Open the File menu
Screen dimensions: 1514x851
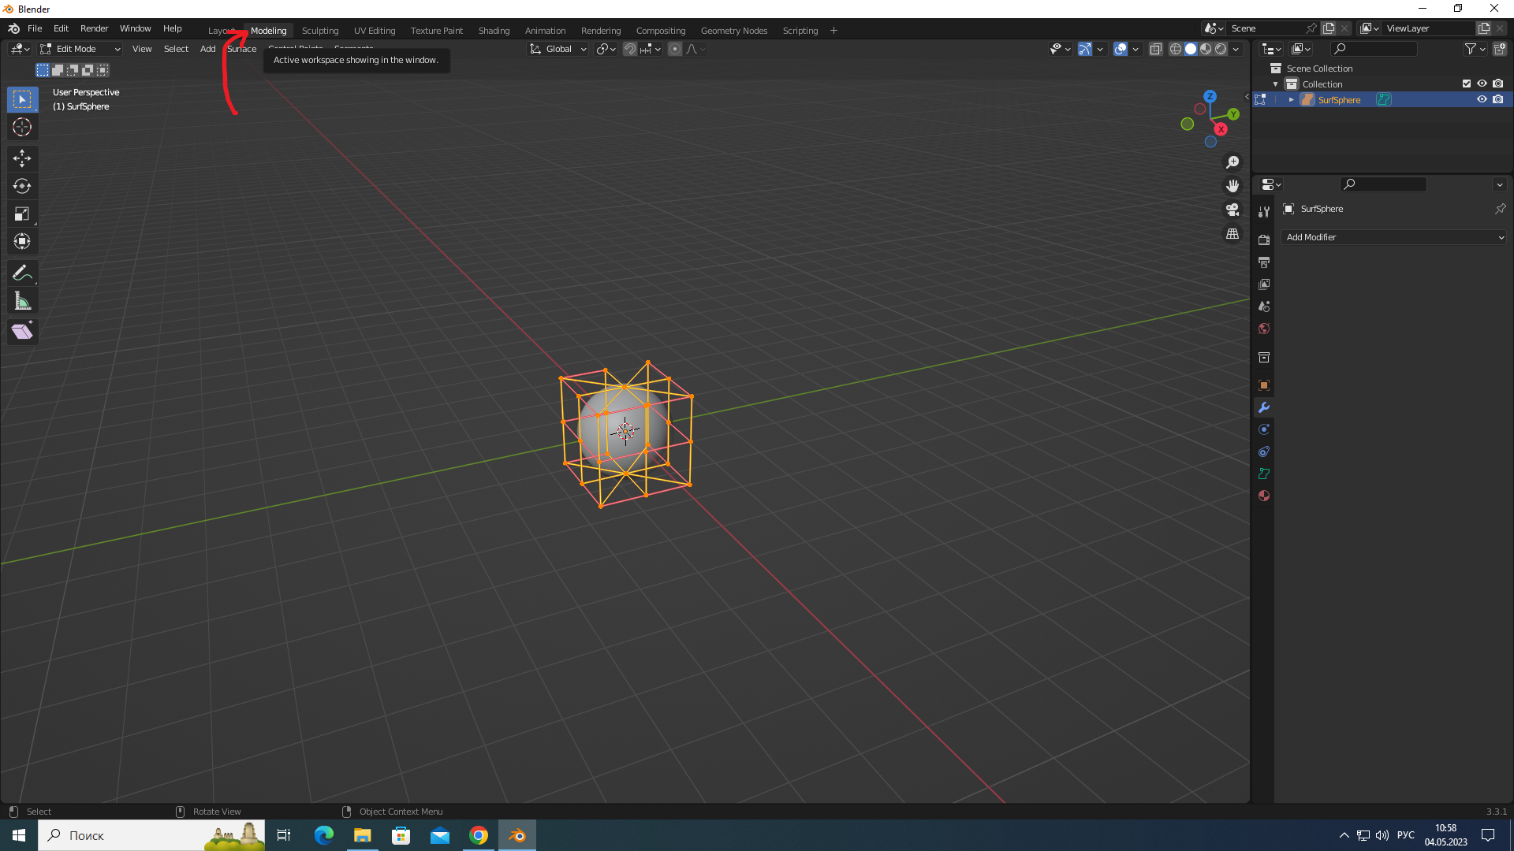[35, 28]
